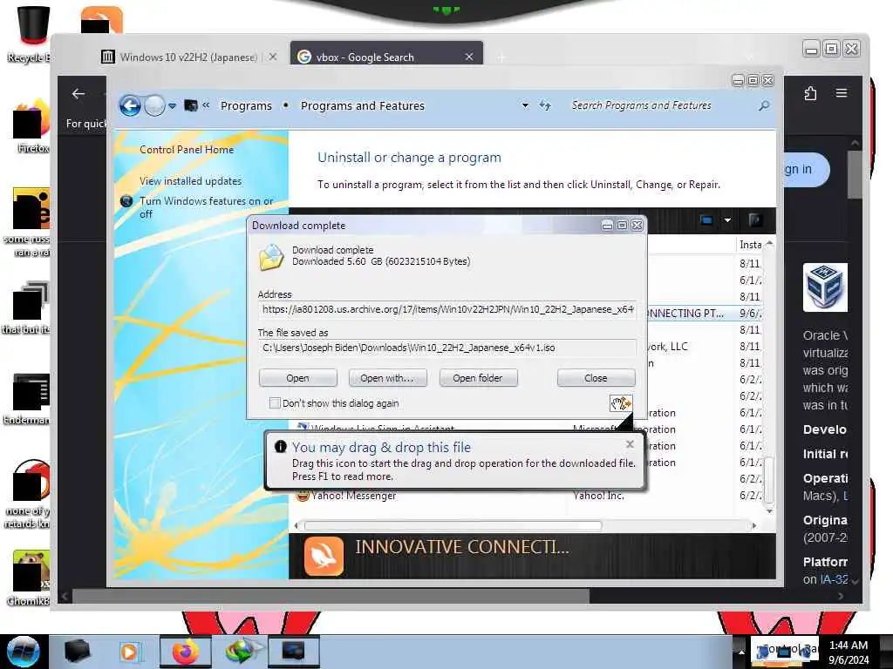893x669 pixels.
Task: Click the download complete envelope icon
Action: click(272, 257)
